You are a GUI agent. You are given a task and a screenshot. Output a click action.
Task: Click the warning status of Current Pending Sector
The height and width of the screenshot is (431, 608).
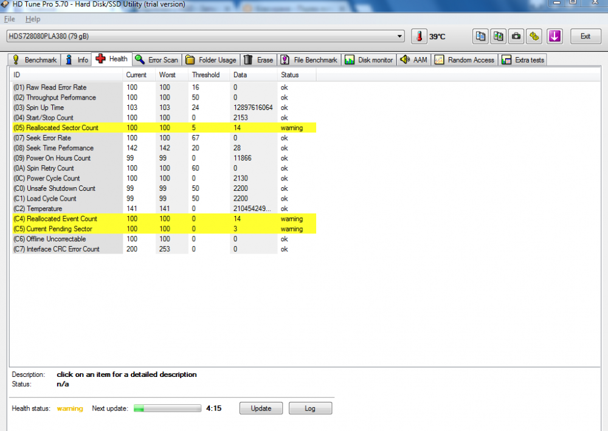point(292,229)
